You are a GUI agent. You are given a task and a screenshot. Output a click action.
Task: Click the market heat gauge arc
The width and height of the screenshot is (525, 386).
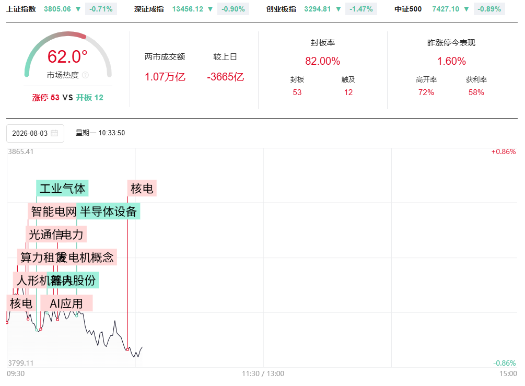(68, 54)
